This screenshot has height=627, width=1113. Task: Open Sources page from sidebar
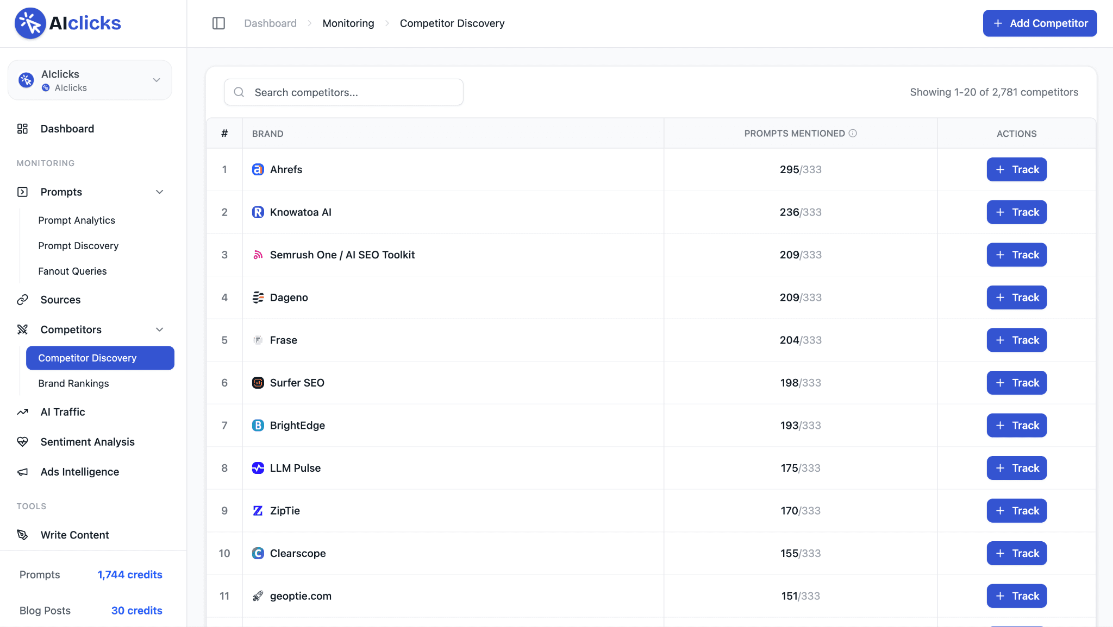point(60,300)
